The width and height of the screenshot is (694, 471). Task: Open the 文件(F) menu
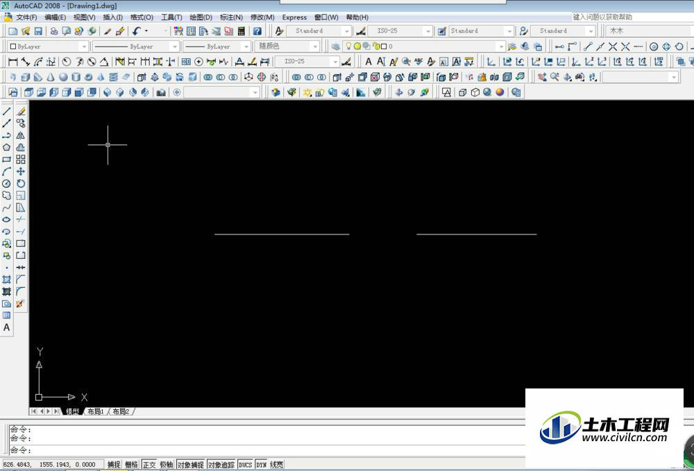pyautogui.click(x=26, y=17)
